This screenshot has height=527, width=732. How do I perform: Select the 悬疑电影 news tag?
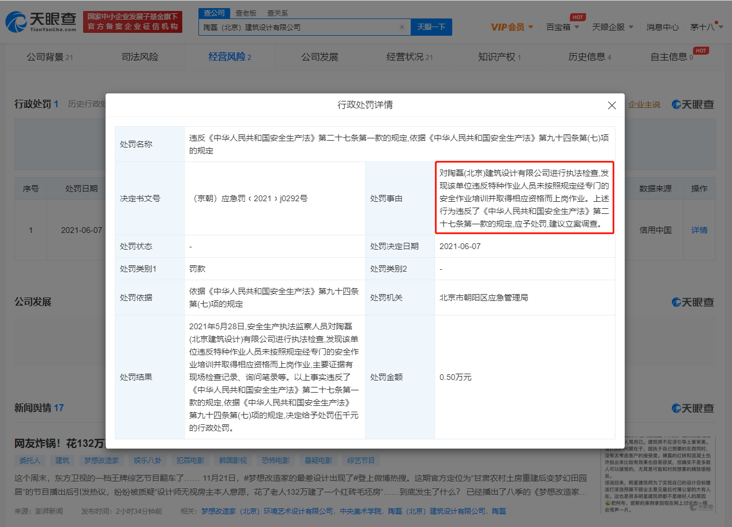pyautogui.click(x=318, y=460)
